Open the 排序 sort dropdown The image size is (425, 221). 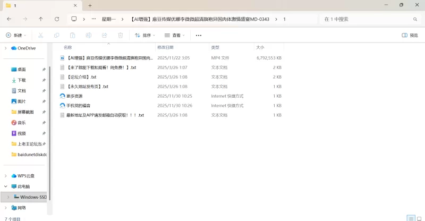[x=145, y=36]
